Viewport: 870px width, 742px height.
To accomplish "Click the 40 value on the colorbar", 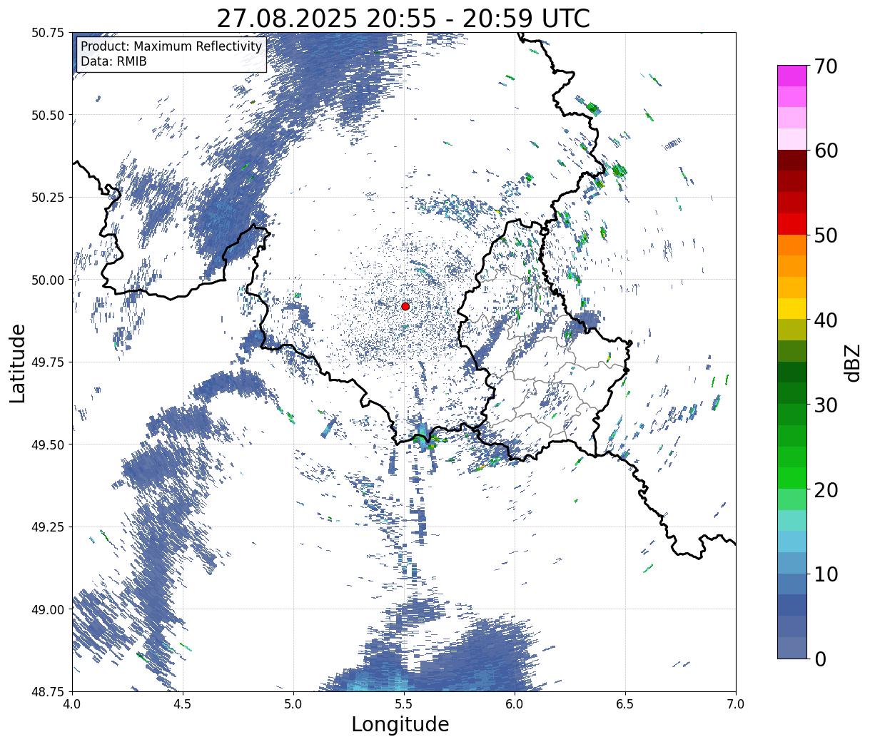I will 826,320.
